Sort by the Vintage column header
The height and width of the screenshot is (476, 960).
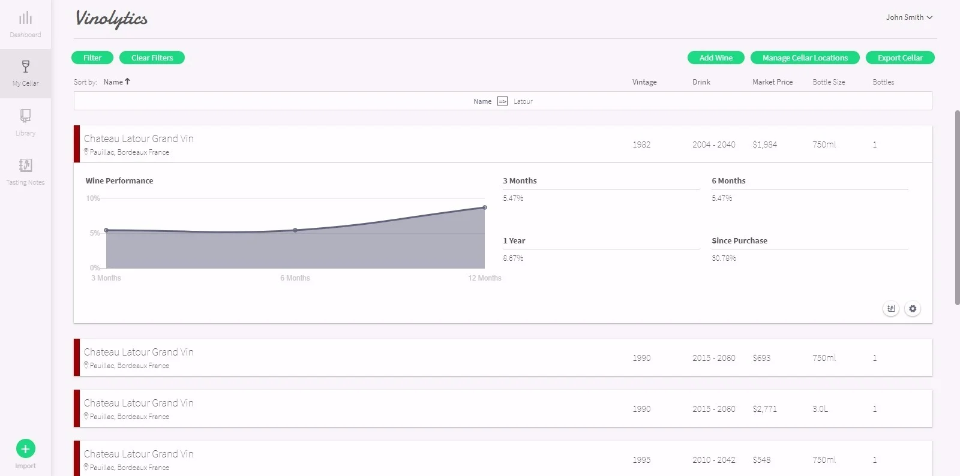[644, 82]
